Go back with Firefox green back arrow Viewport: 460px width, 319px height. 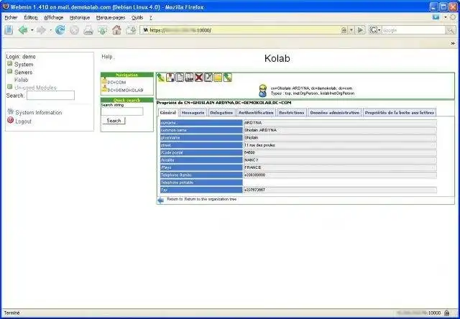[x=23, y=30]
